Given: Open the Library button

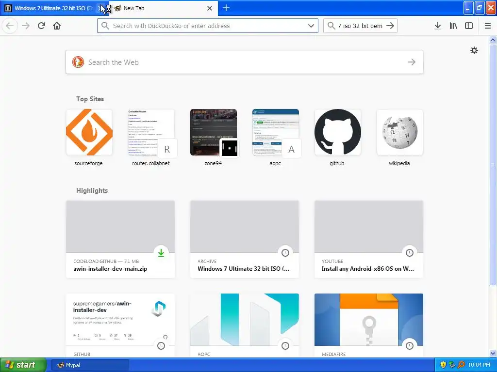Looking at the screenshot, I should click(453, 26).
